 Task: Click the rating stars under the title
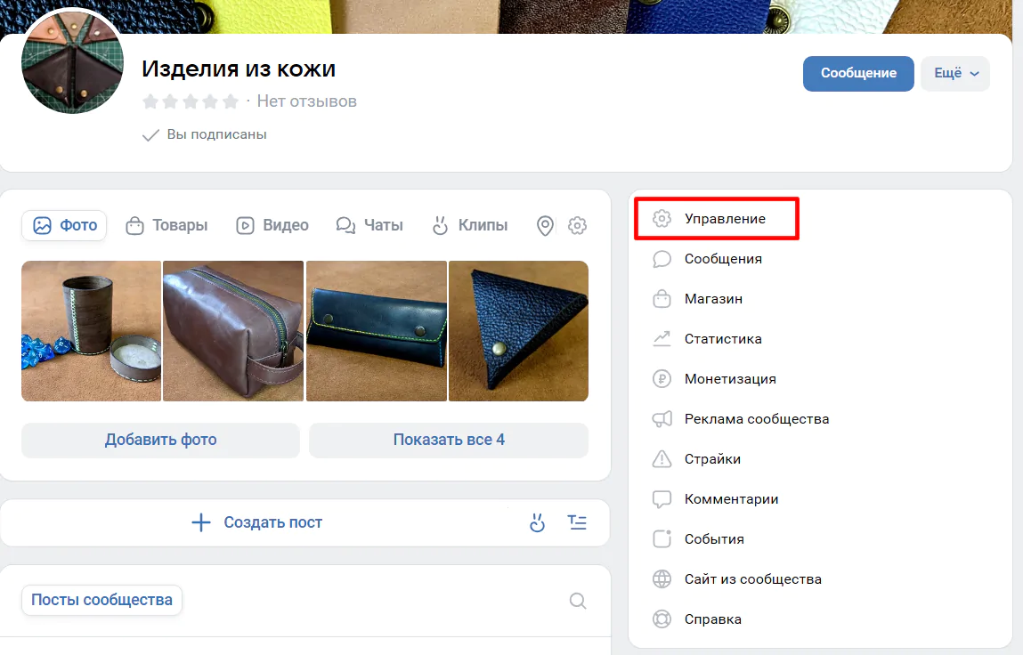click(x=191, y=101)
